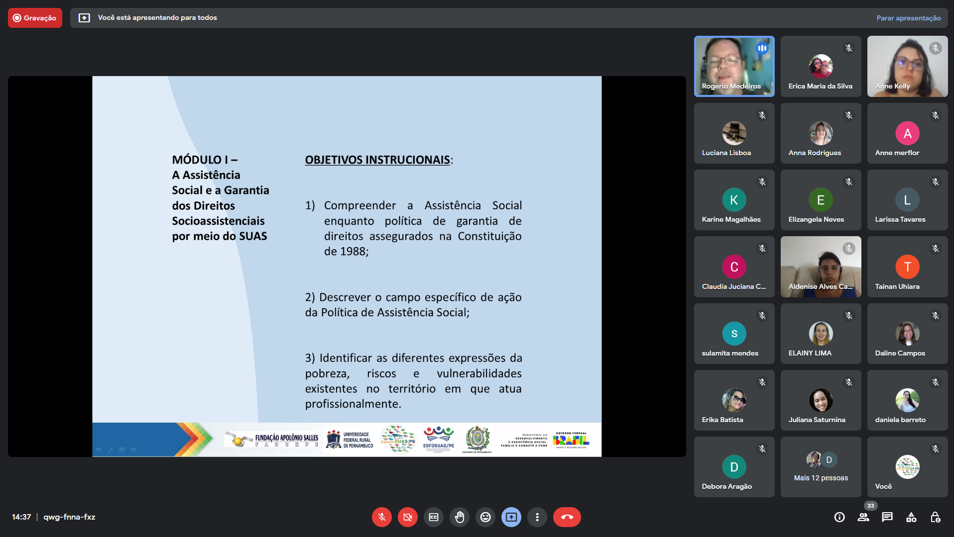Click the Anne Kelly video tile

click(x=907, y=66)
